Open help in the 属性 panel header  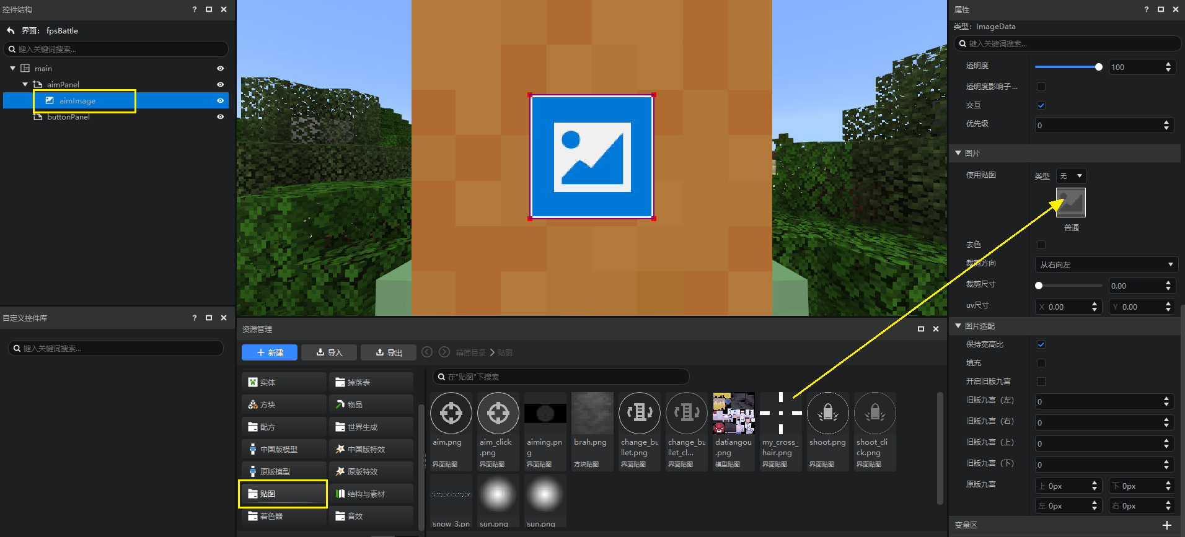tap(1147, 9)
